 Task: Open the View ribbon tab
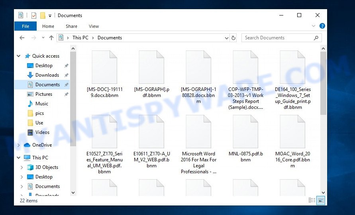point(94,26)
